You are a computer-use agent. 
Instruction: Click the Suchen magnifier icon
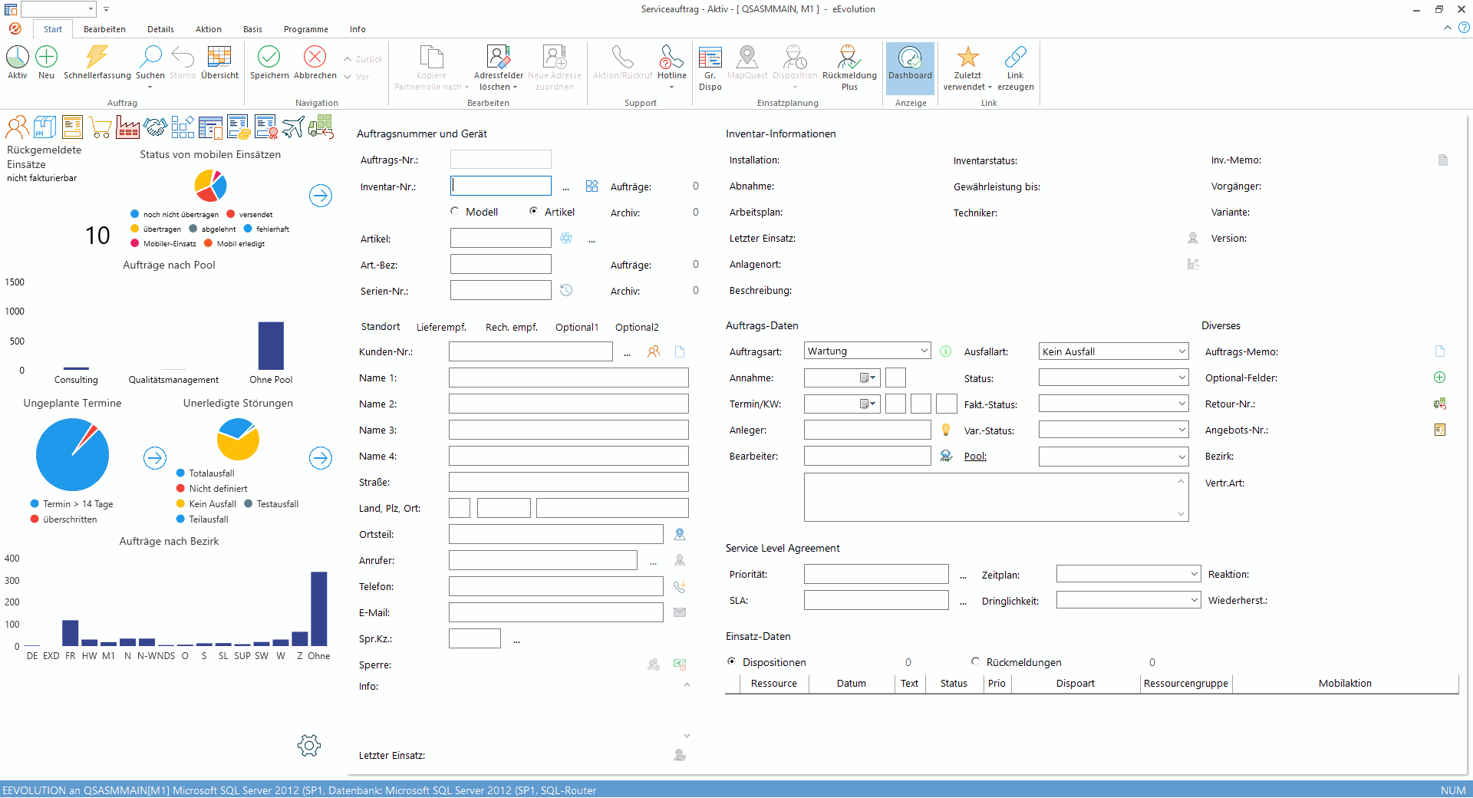click(150, 58)
